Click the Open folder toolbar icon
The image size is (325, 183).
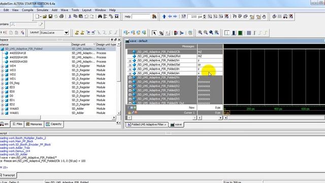tap(45, 17)
